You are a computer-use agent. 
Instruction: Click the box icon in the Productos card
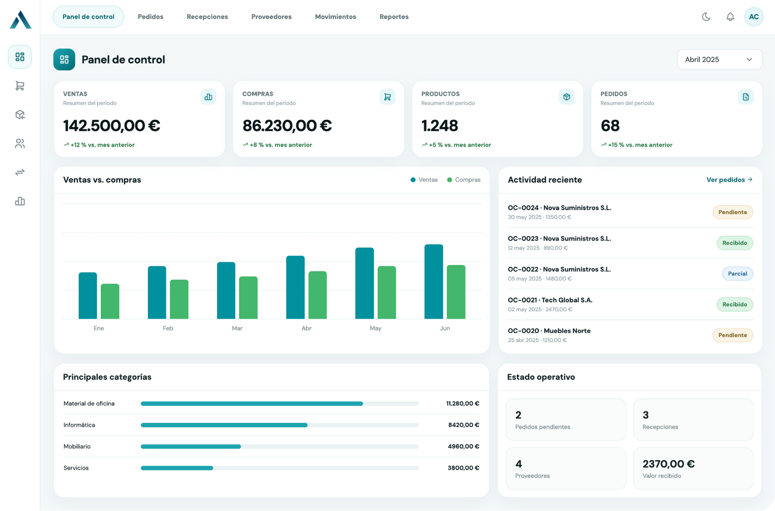(x=566, y=97)
